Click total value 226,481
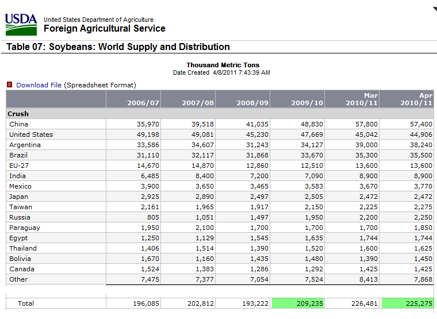Viewport: 437px width, 319px height. click(365, 303)
